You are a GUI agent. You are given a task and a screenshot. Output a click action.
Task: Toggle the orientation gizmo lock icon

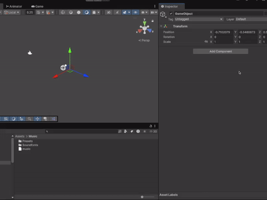(152, 21)
